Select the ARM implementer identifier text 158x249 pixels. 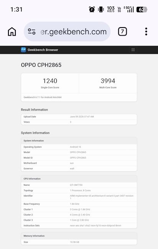coord(102,197)
